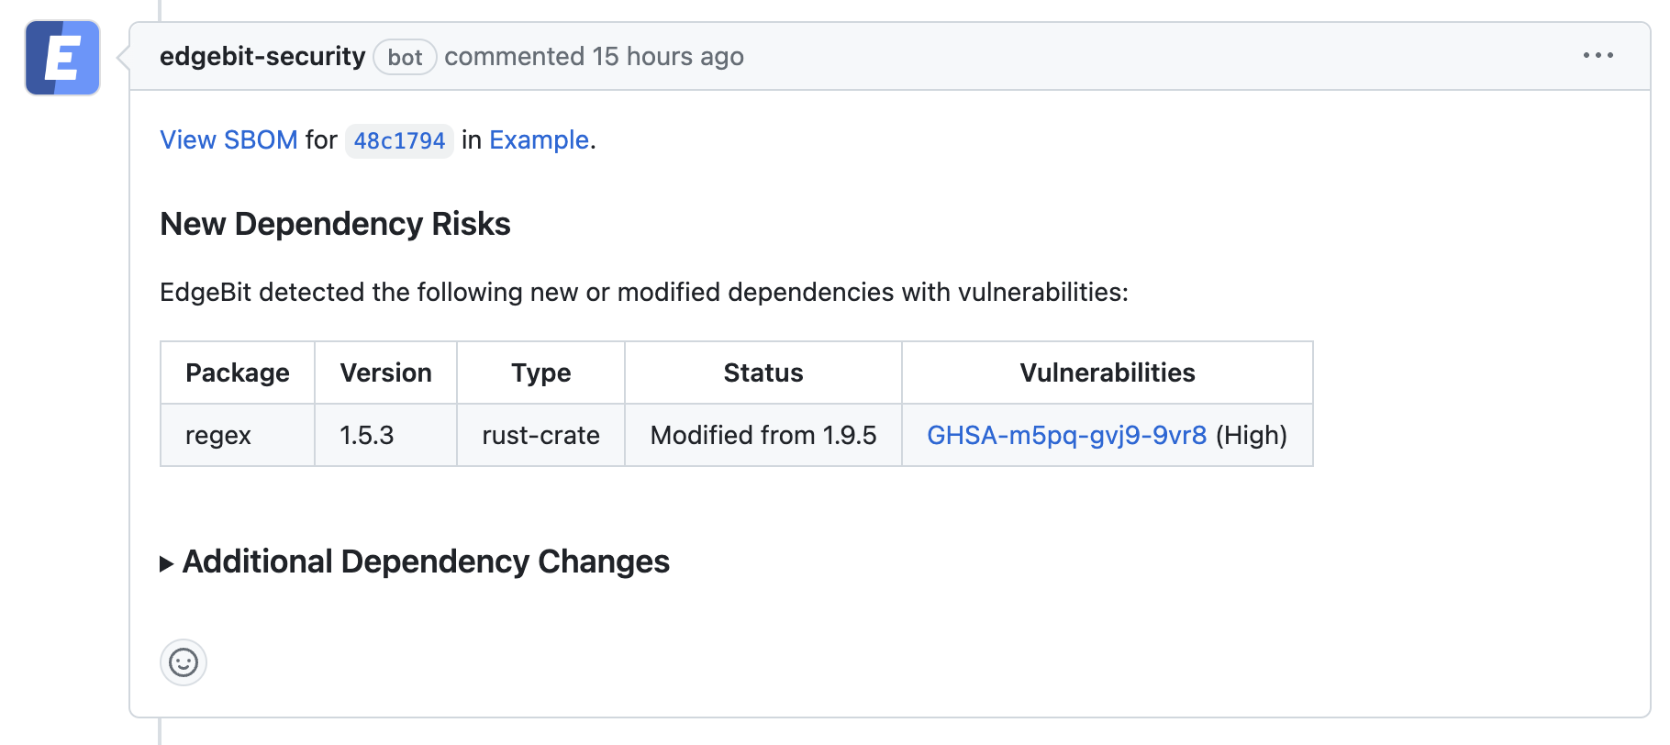
Task: Select the version '1.5.3' cell
Action: [x=385, y=435]
